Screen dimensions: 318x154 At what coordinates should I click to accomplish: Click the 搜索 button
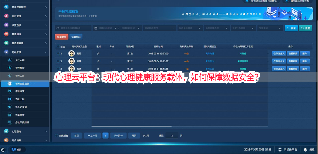pos(291,28)
